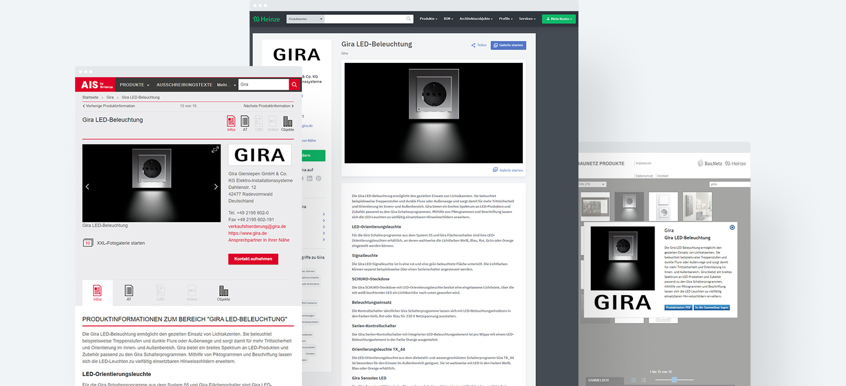Click the Teilen share link
This screenshot has height=386, width=846.
click(x=479, y=45)
